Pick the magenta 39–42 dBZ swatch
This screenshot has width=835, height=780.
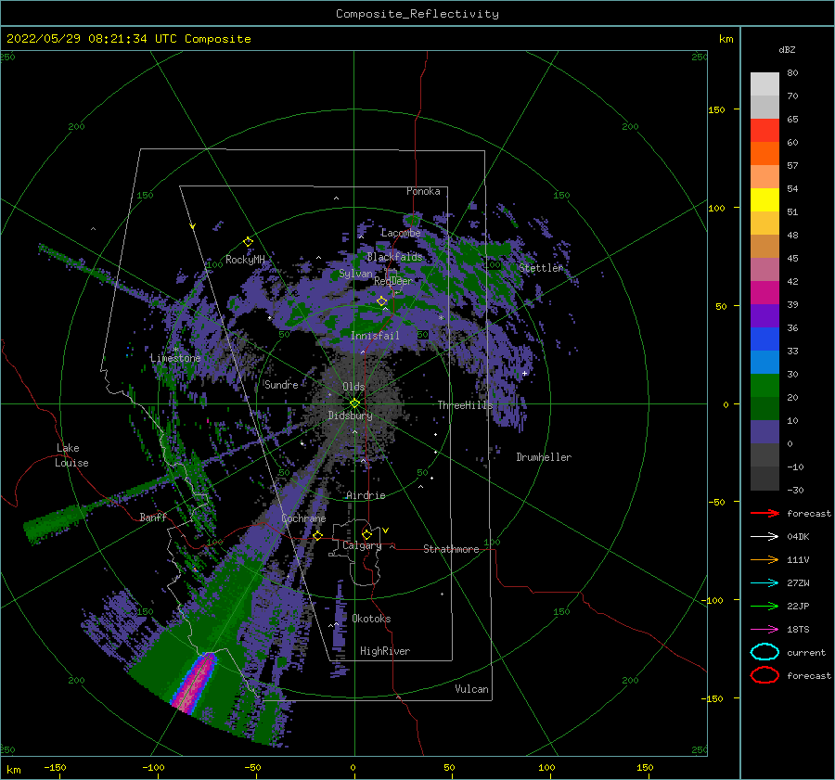point(764,293)
